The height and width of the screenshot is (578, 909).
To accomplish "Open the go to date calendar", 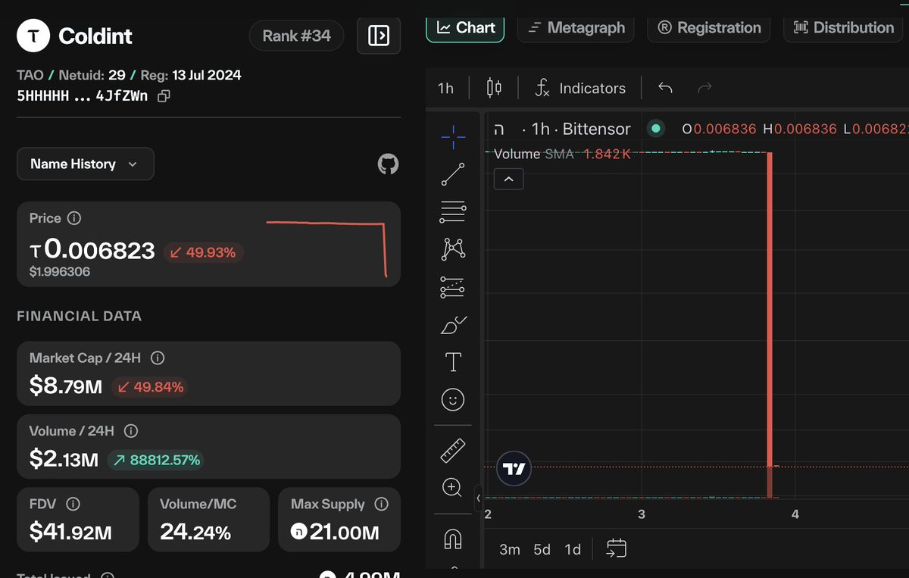I will (x=617, y=548).
